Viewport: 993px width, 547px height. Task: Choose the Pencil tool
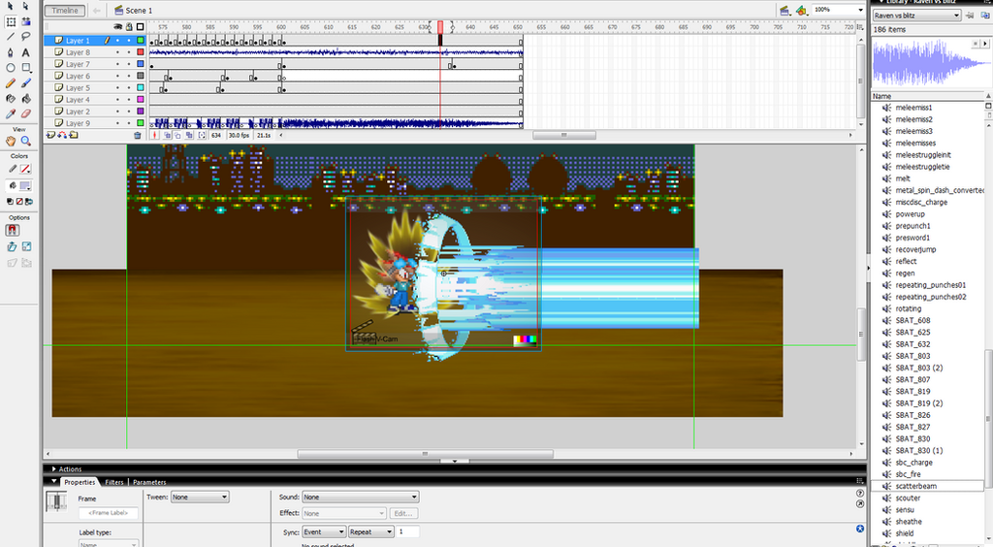(10, 83)
